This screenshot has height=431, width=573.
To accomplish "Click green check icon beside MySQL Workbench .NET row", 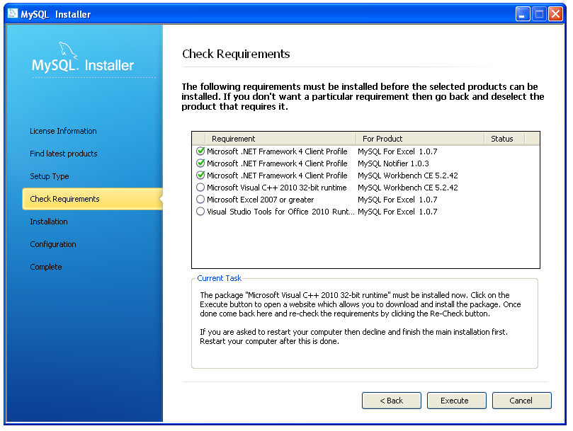I will 200,175.
